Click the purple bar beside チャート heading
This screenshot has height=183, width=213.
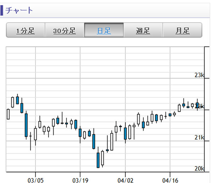point(2,10)
